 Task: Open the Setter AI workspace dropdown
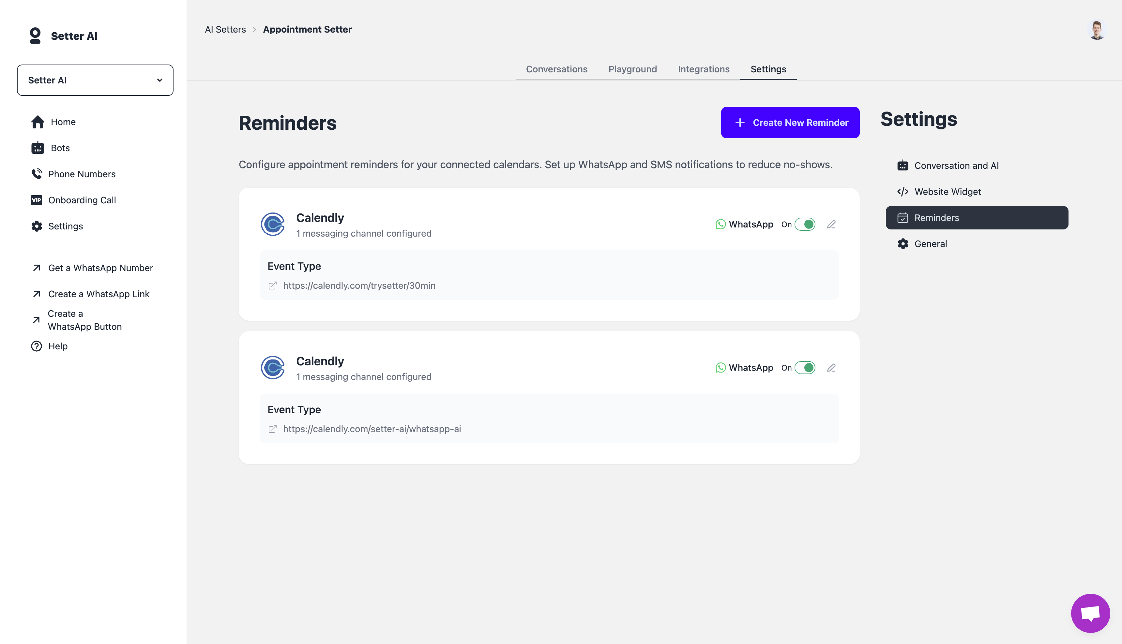[95, 80]
